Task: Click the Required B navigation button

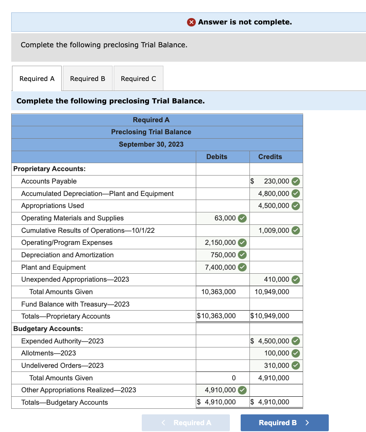Action: (x=284, y=422)
